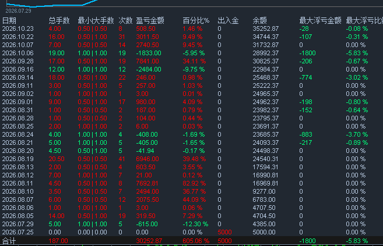Click total profit 30252.87
The width and height of the screenshot is (383, 246).
(149, 241)
